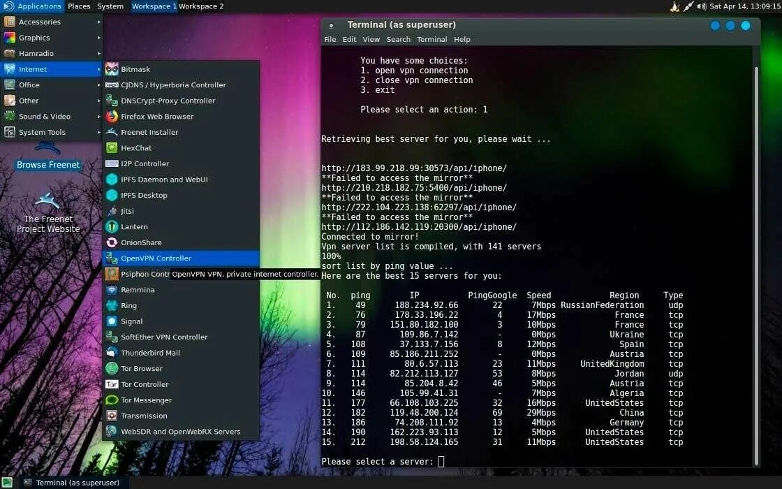Click the Jordan region entry in server list

(x=629, y=373)
